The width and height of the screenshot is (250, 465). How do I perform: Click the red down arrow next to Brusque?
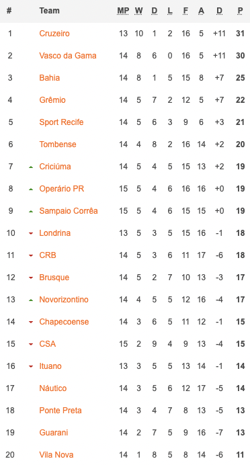[30, 278]
